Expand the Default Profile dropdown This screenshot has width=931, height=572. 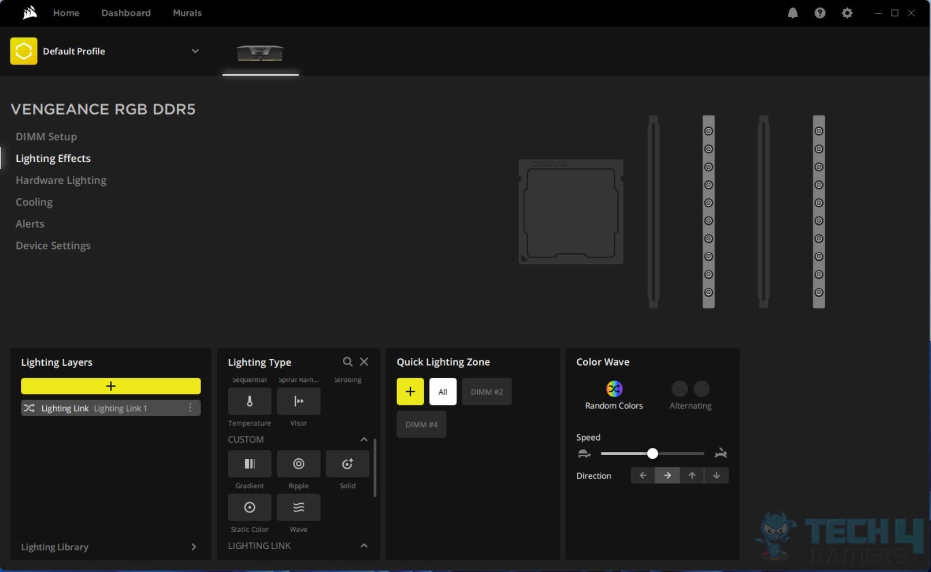(x=195, y=51)
